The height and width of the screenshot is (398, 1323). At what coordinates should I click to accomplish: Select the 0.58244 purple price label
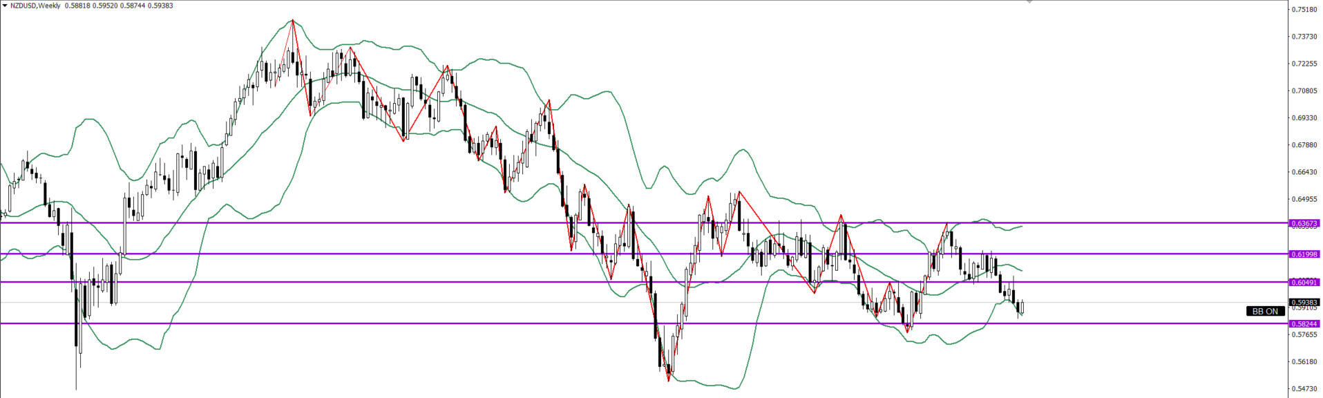click(x=1304, y=323)
